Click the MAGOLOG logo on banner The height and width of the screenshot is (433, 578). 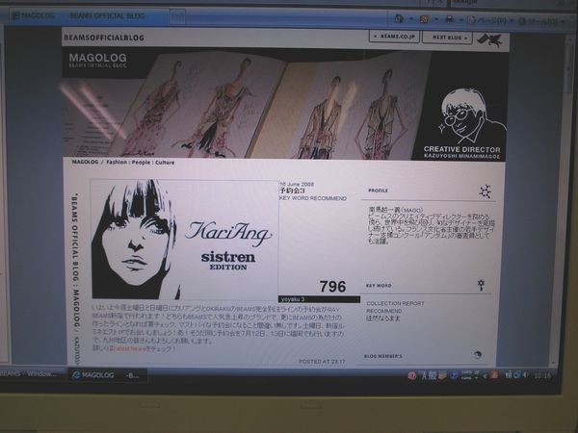click(97, 60)
